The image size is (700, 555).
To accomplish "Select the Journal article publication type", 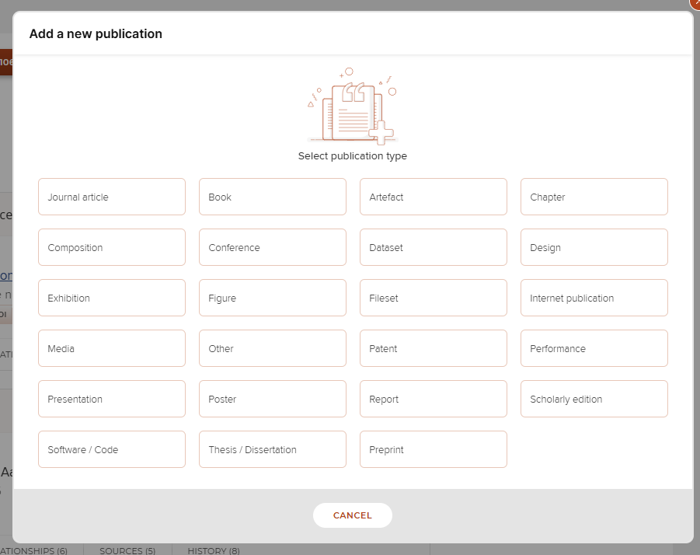I will tap(111, 197).
